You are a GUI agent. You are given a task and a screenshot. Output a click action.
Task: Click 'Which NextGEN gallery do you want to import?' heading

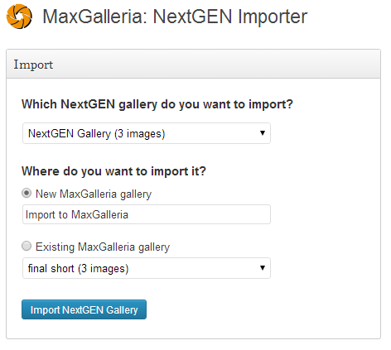tap(157, 104)
